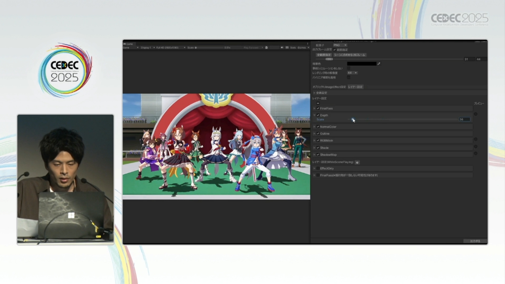Viewport: 505px width, 284px height.
Task: Expand the Outline layer foldout
Action: click(x=314, y=133)
